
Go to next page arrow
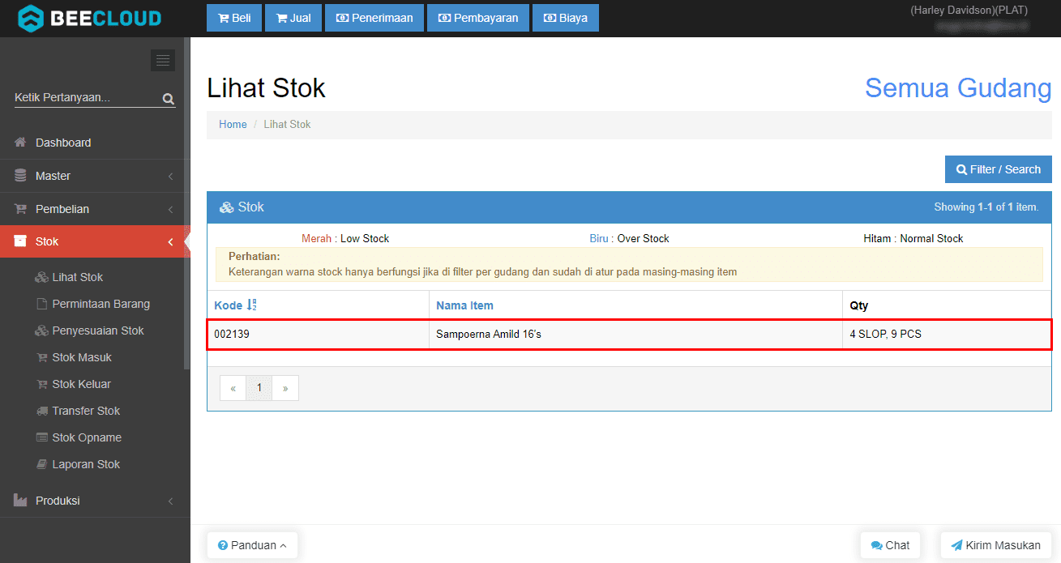pyautogui.click(x=285, y=388)
